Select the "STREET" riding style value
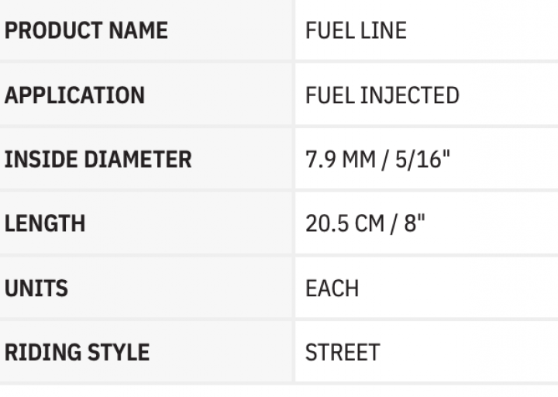 [343, 353]
